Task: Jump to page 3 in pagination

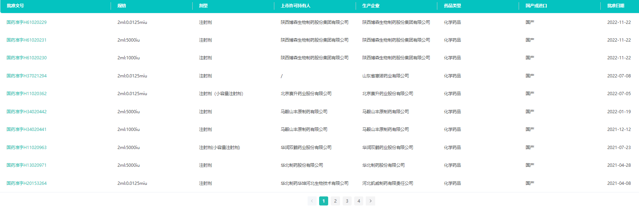Action: point(347,201)
